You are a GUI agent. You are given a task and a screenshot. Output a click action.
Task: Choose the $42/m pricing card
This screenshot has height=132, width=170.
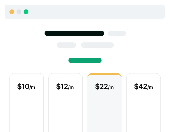click(x=143, y=103)
